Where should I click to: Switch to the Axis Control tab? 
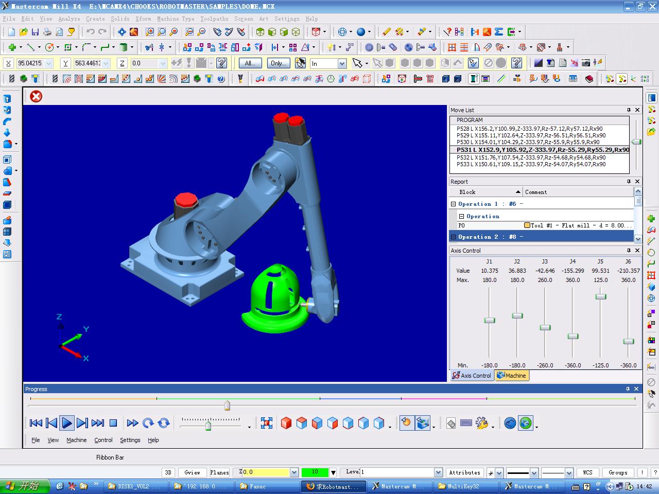point(472,376)
